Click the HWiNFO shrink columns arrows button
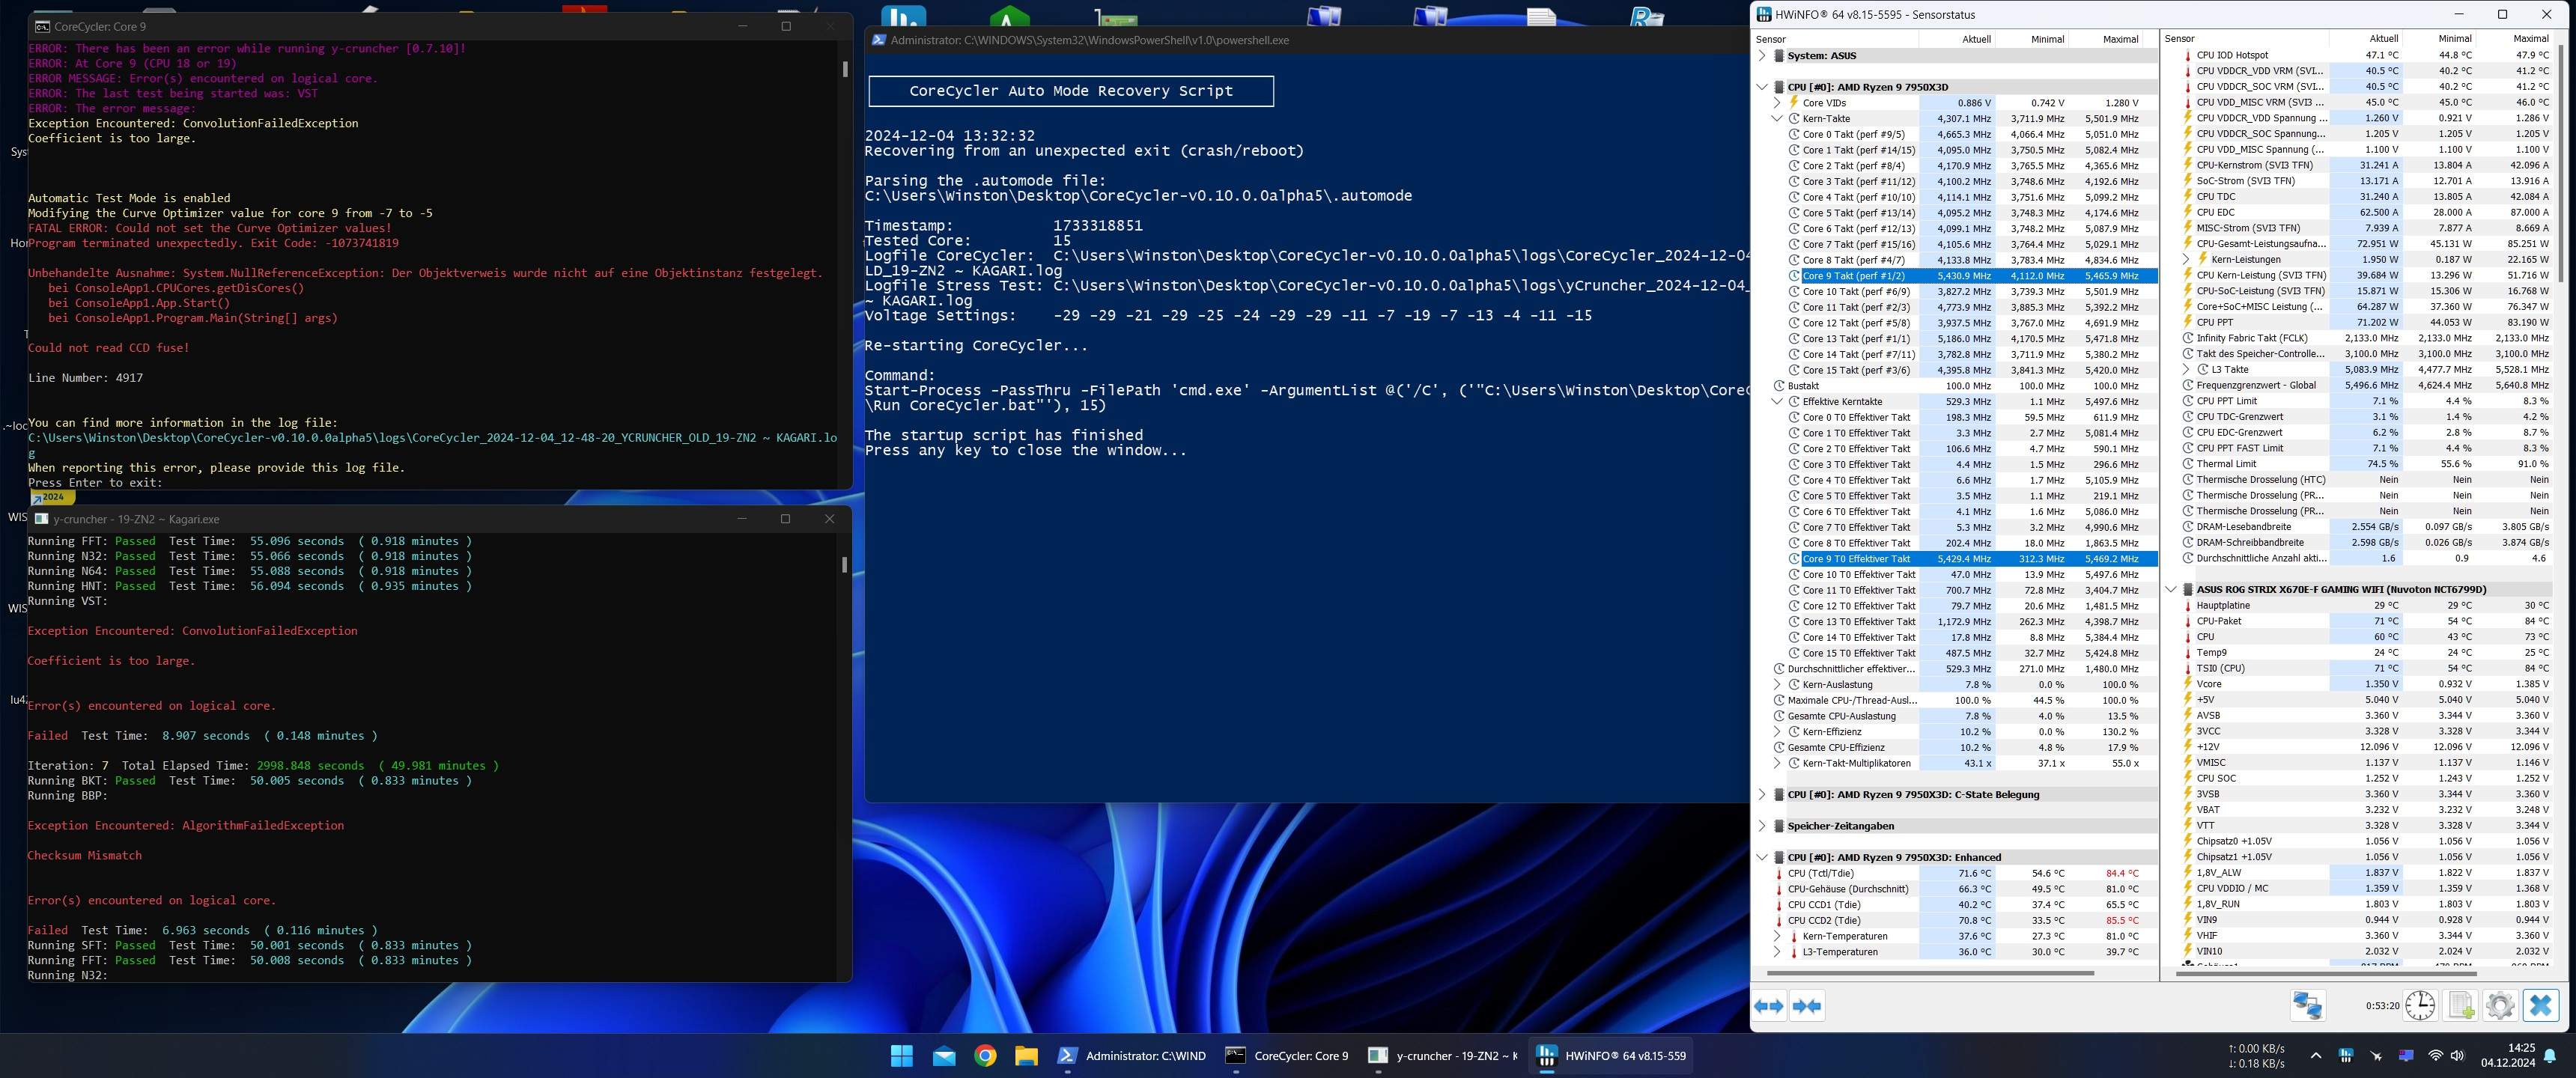The height and width of the screenshot is (1078, 2576). point(1807,1006)
